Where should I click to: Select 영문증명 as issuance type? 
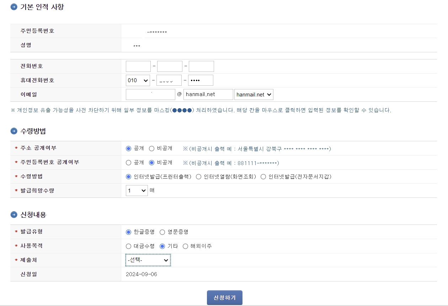click(162, 232)
